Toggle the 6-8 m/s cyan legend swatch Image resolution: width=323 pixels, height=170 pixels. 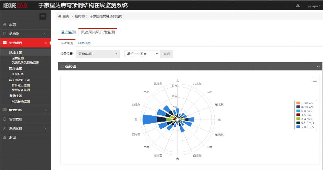pos(298,111)
